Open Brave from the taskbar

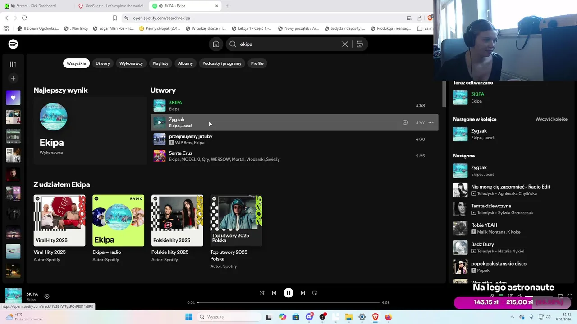[375, 317]
